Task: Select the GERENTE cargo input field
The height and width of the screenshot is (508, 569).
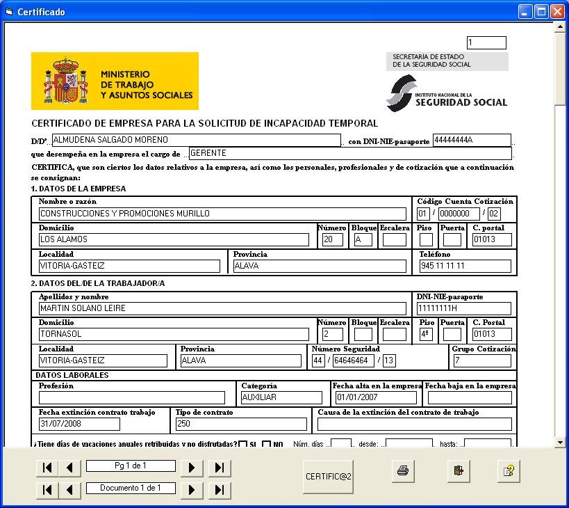Action: coord(350,153)
